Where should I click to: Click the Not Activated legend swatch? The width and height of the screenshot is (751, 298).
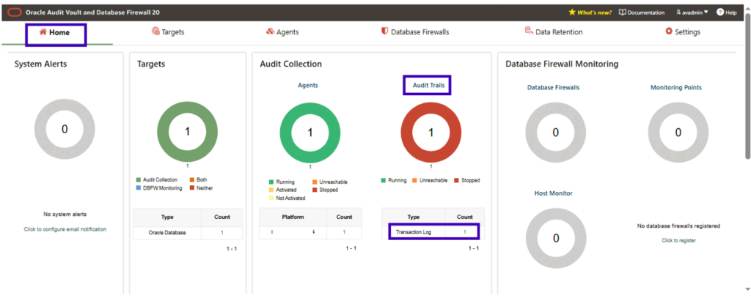click(271, 198)
